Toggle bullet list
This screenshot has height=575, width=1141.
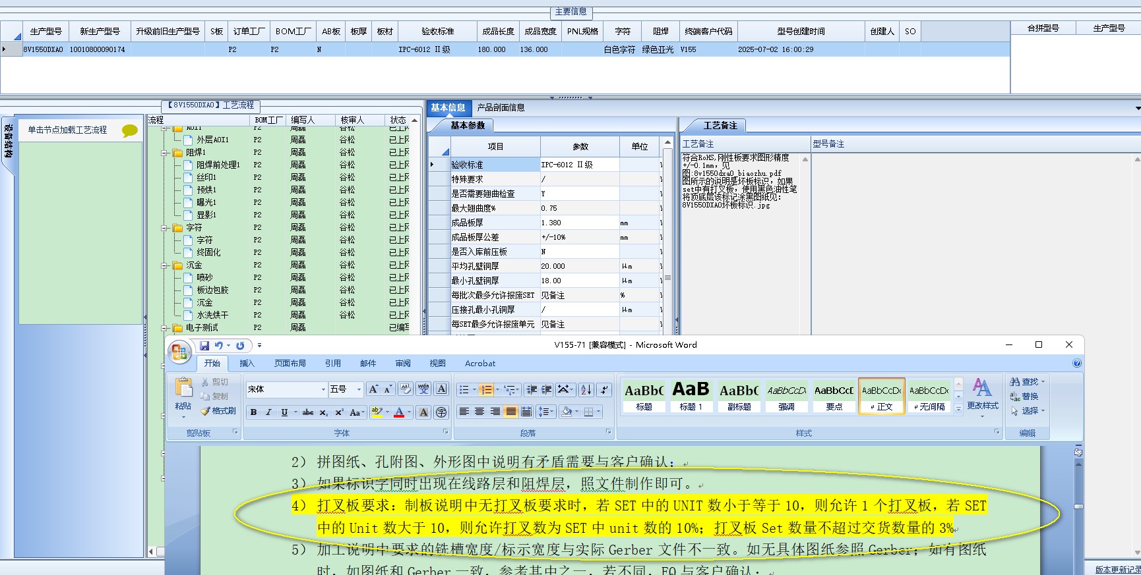click(x=464, y=390)
